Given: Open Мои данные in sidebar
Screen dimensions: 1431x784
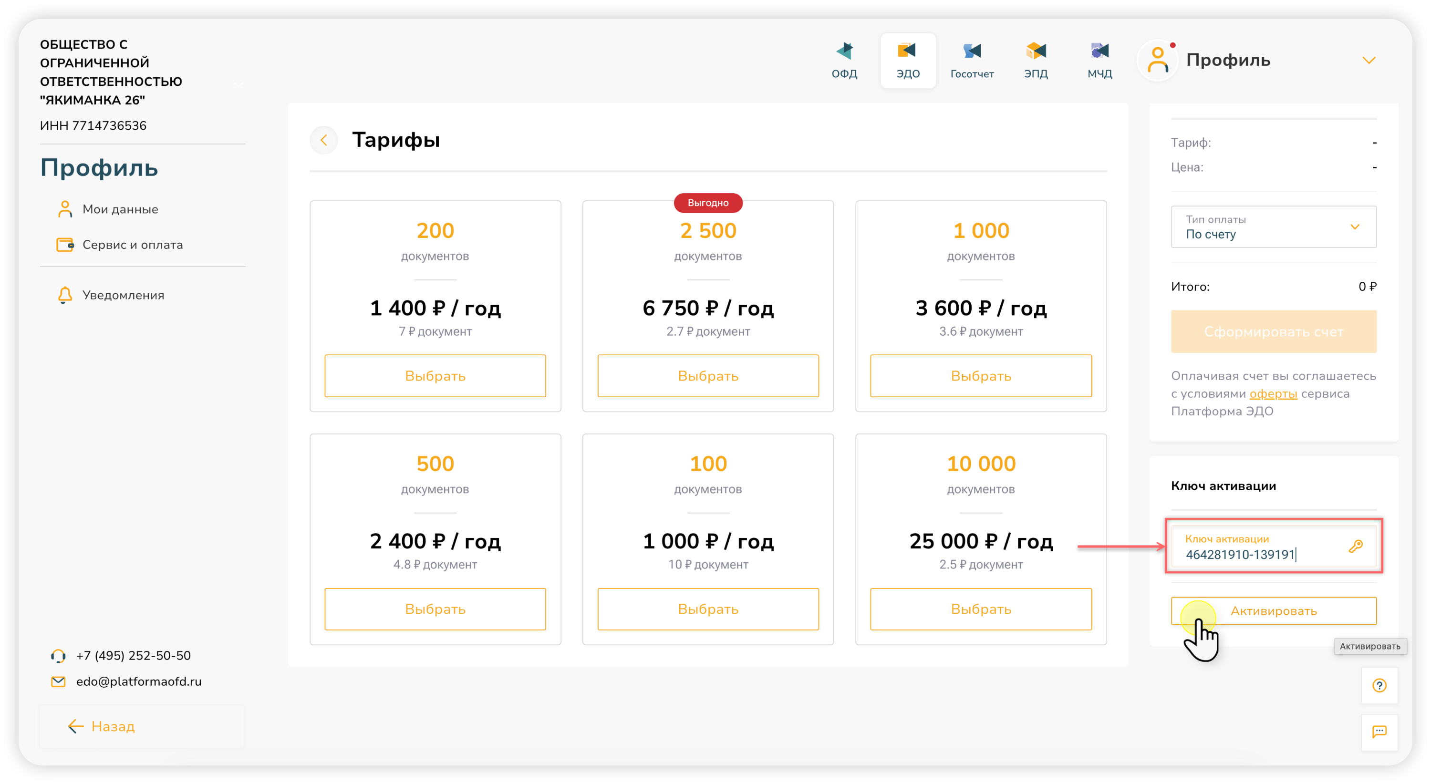Looking at the screenshot, I should (120, 209).
